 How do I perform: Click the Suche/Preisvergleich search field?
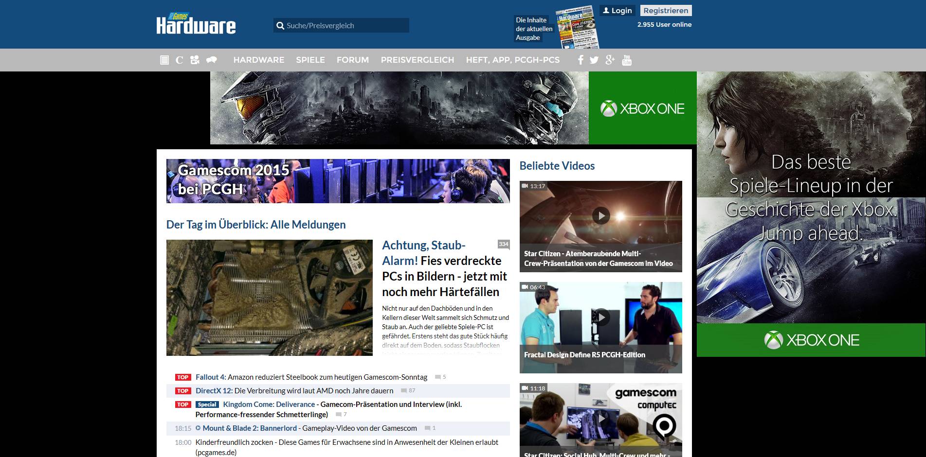[341, 26]
